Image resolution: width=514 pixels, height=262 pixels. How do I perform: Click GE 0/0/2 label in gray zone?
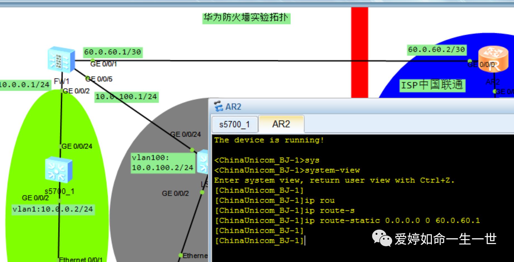[175, 193]
